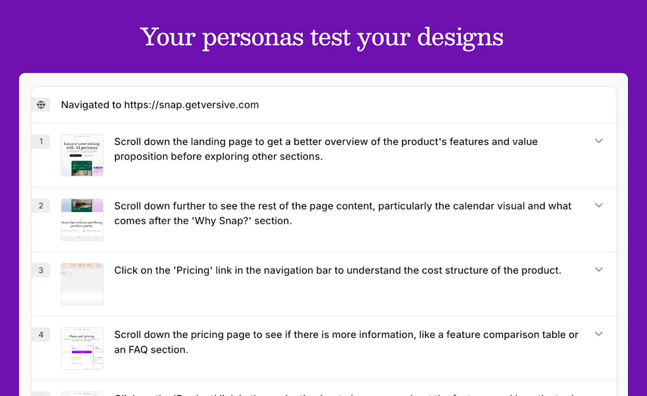Select the step 4 number badge
The height and width of the screenshot is (396, 647).
41,334
